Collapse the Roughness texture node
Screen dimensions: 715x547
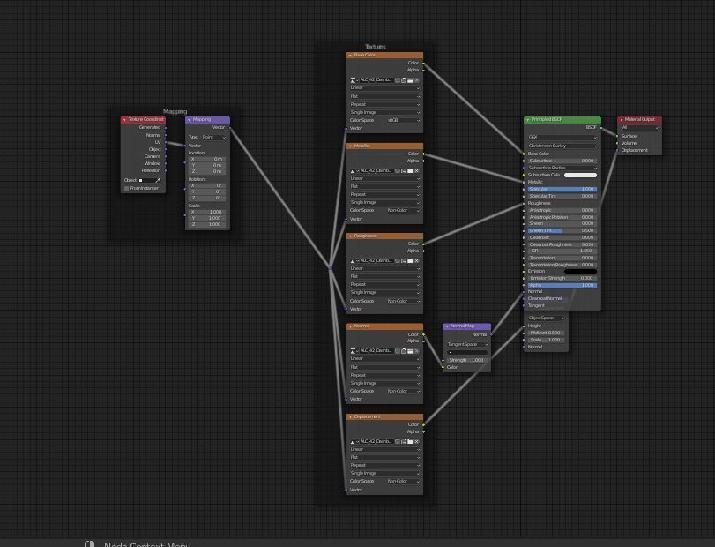350,236
